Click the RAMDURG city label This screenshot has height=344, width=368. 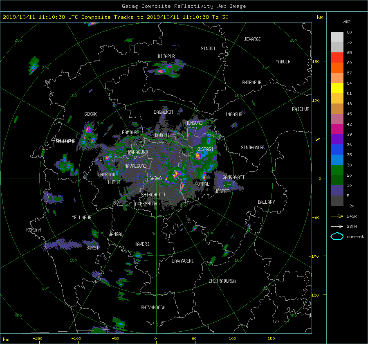click(130, 133)
